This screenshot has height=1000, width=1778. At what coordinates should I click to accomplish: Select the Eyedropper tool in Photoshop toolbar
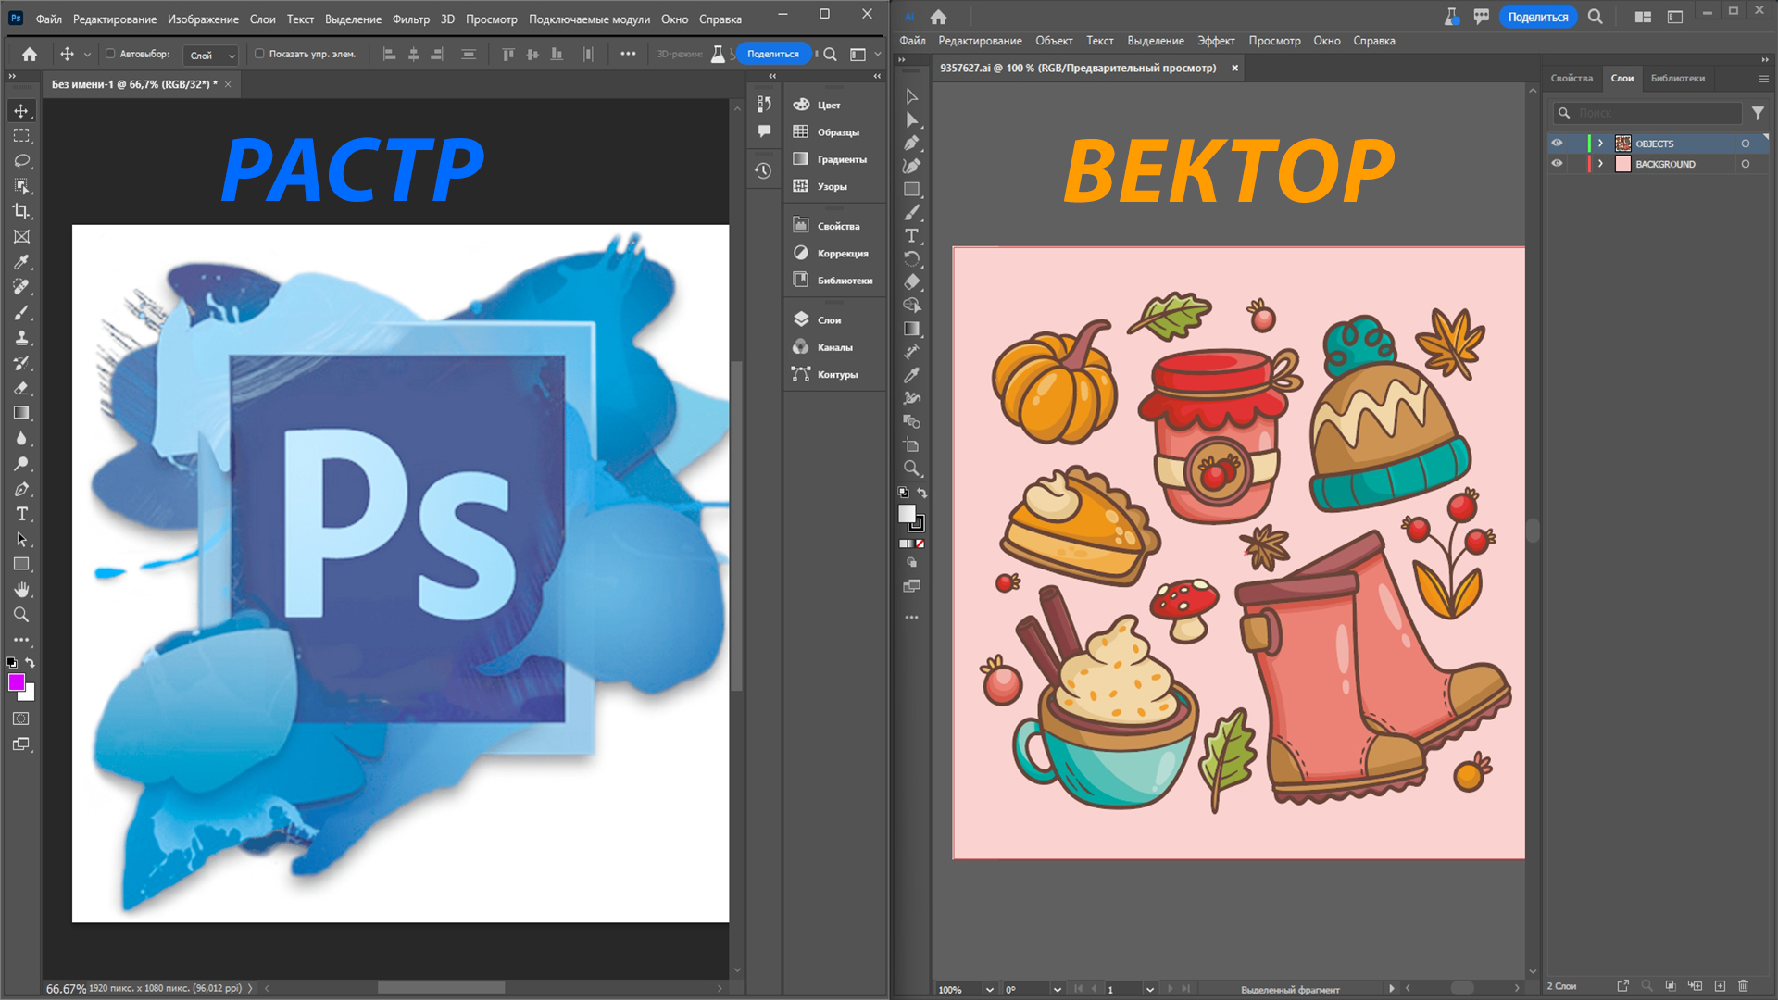(x=21, y=262)
